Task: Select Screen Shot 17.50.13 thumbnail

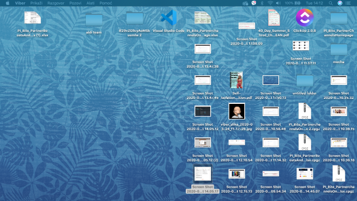Action: pyautogui.click(x=271, y=80)
